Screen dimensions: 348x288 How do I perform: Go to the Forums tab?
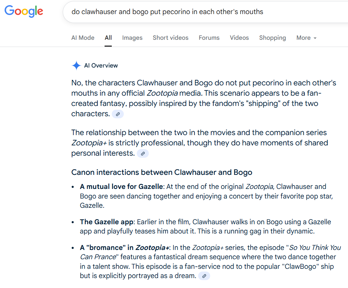coord(209,38)
